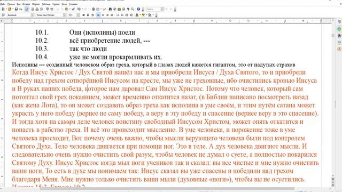Image resolution: width=342 pixels, height=192 pixels.
Task: Apply Highlighting color swatch button
Action: pos(143,15)
